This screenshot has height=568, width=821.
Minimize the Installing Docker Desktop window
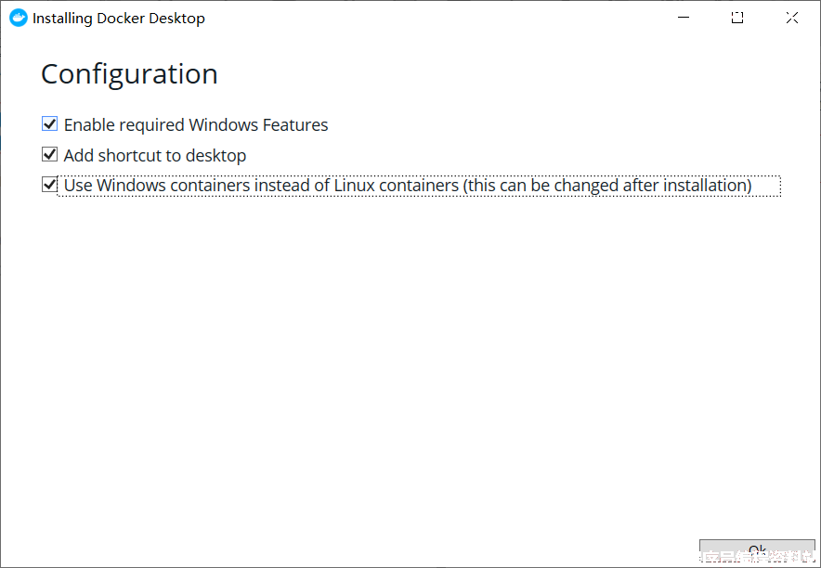tap(684, 18)
